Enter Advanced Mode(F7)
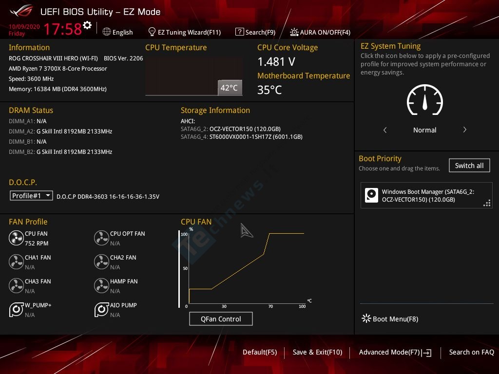Screen dimensions: 499x374 [x=389, y=353]
